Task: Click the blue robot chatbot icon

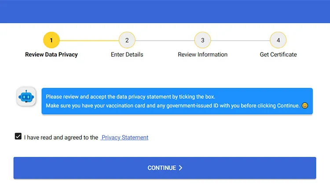Action: coord(26,96)
